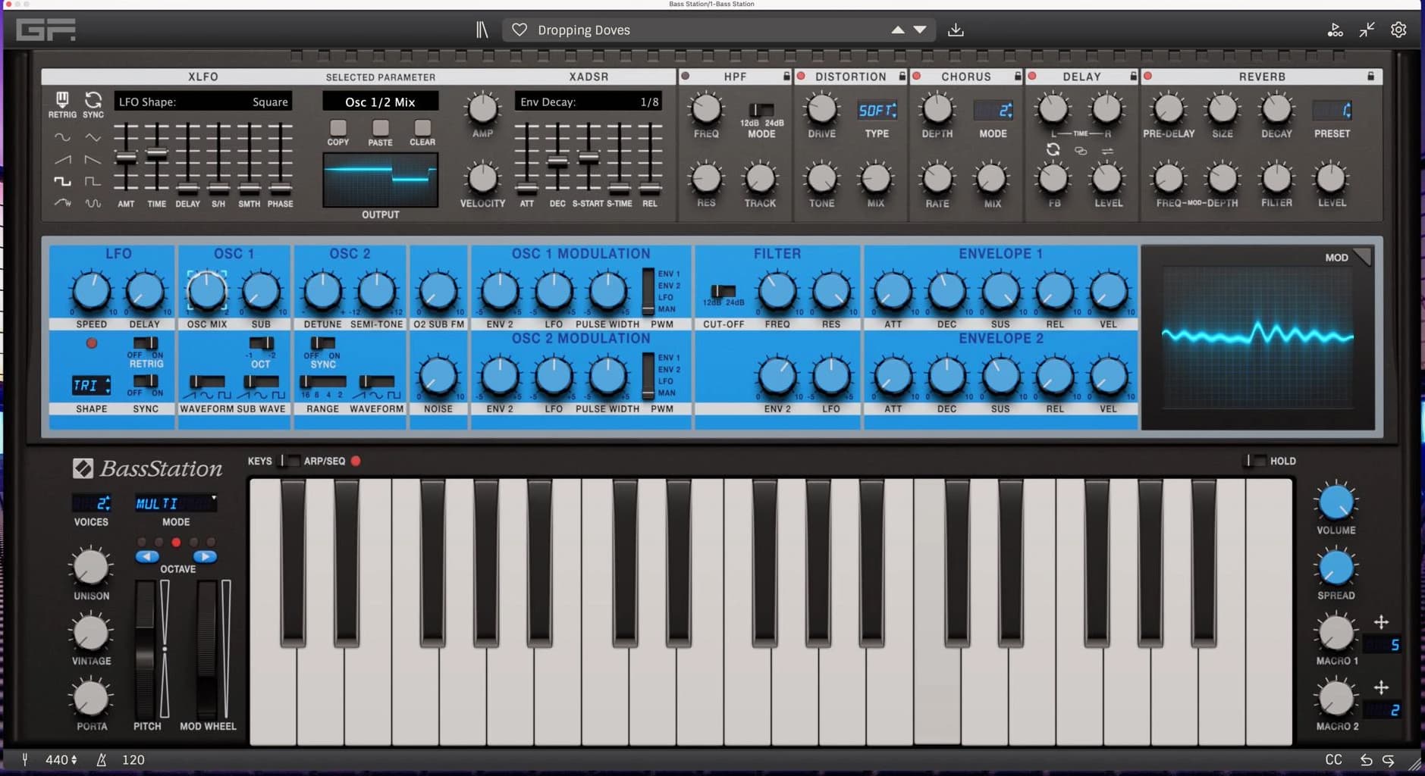Go to previous preset with up arrow
1425x776 pixels.
point(898,30)
